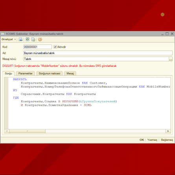Click Bağlamaq to close the form
This screenshot has width=175, height=175.
click(167, 140)
